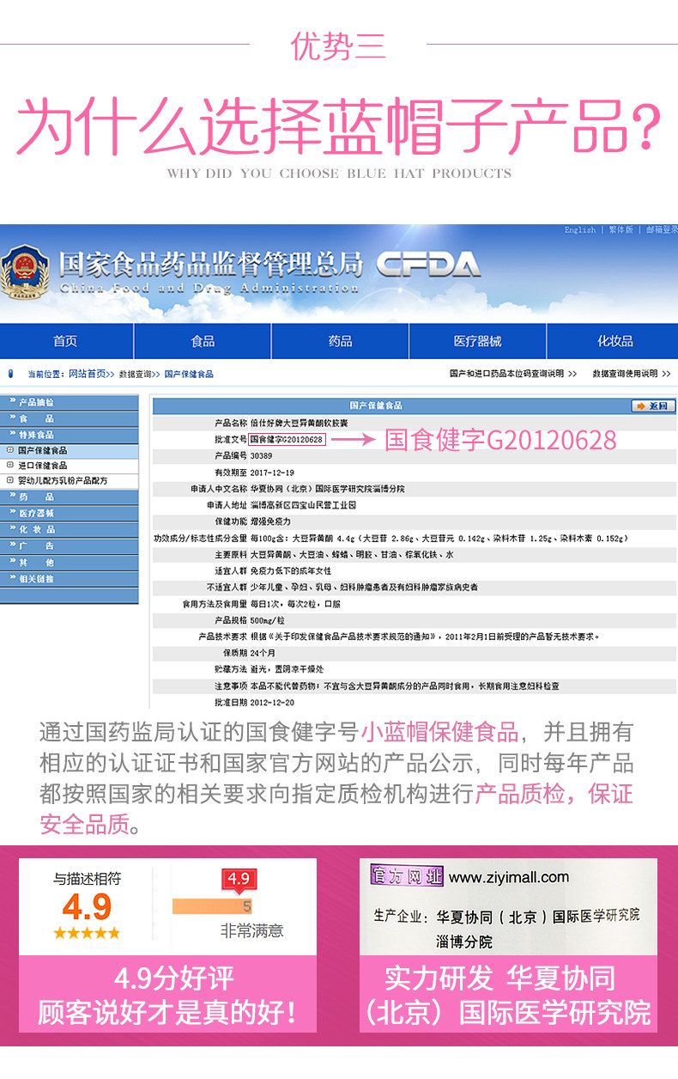Open the 医疗器械 navigation tab
Image resolution: width=678 pixels, height=1079 pixels.
(x=477, y=341)
